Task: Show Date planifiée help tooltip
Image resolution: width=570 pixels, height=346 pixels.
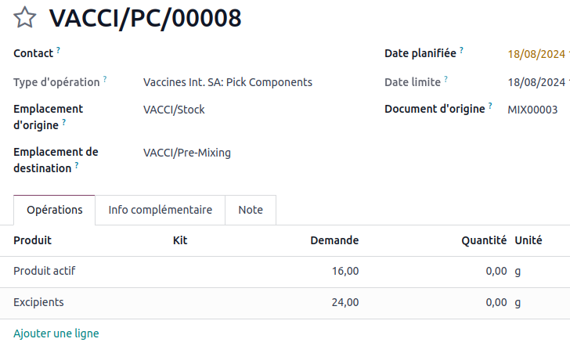Action: [462, 51]
